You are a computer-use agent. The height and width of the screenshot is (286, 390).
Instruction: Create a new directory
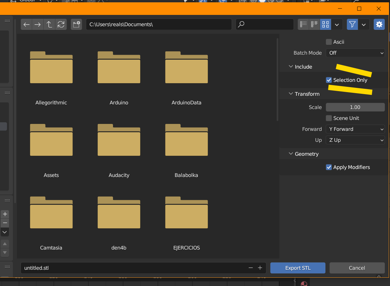coord(76,25)
